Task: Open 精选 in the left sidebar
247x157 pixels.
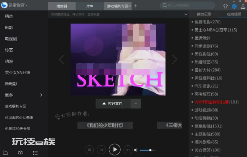Action: [9, 16]
